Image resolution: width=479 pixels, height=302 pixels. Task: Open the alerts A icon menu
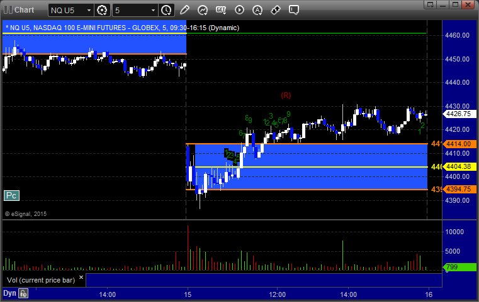pos(257,10)
